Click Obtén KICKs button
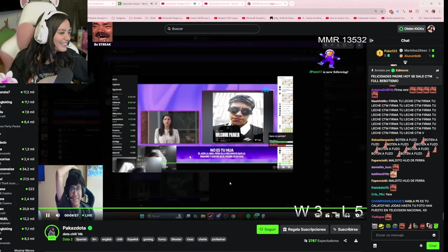The image size is (448, 252). [412, 29]
